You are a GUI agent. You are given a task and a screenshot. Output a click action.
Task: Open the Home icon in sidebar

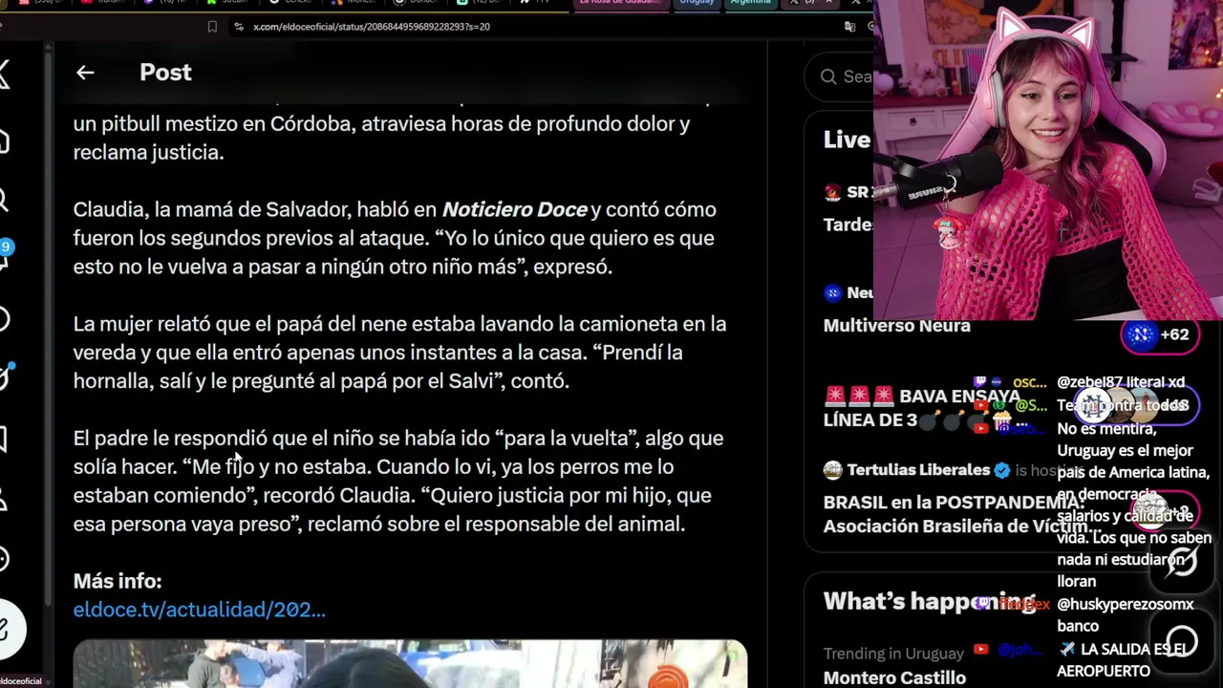tap(4, 141)
